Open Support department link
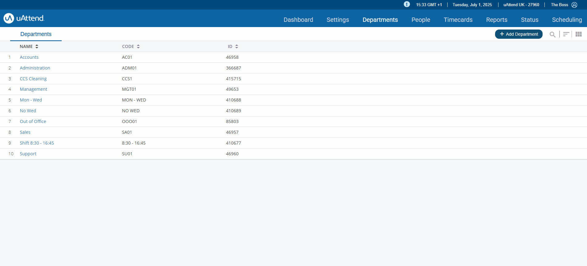The height and width of the screenshot is (266, 587). (x=28, y=154)
